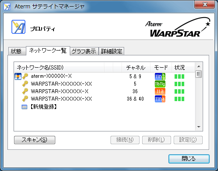Open the グラフ表示 tab
218x171 pixels.
84,51
